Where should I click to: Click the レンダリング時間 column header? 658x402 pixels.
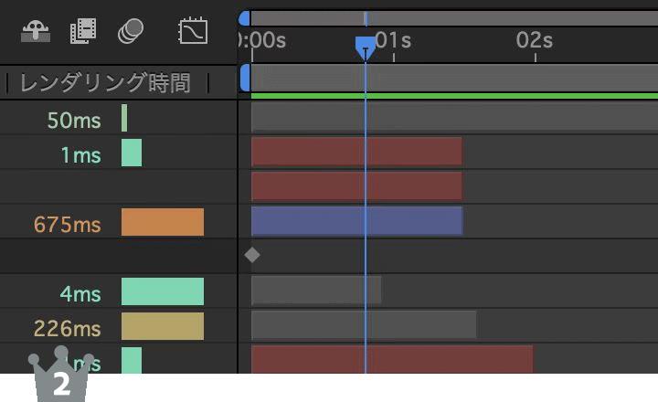[x=105, y=84]
